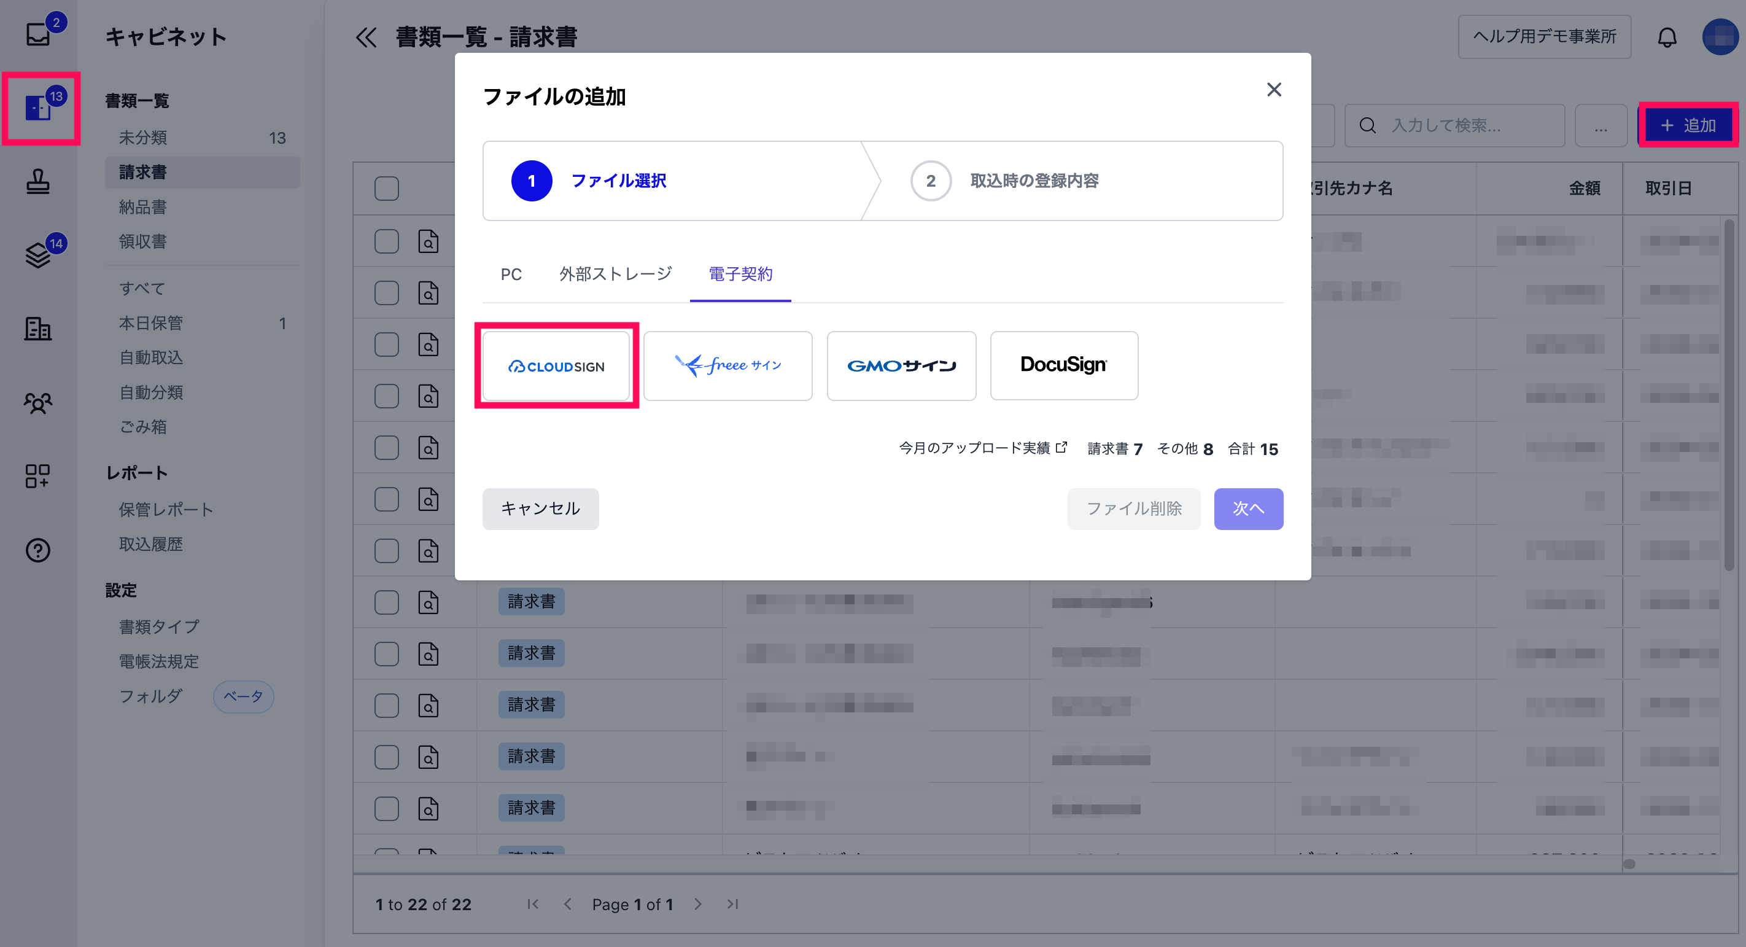Viewport: 1746px width, 947px height.
Task: Click the 次へ button
Action: (x=1248, y=509)
